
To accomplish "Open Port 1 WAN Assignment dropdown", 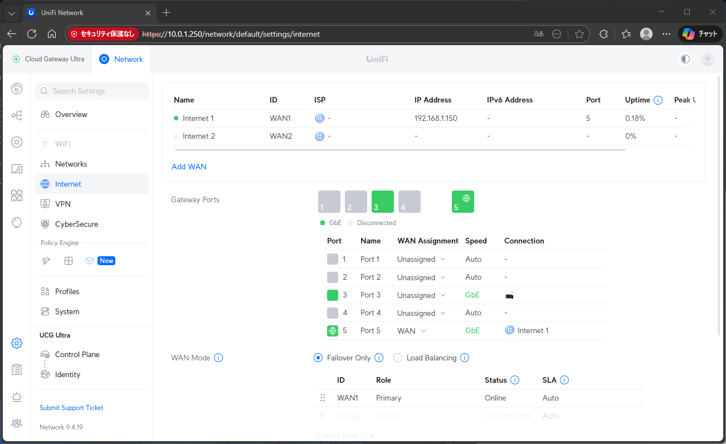I will [421, 260].
